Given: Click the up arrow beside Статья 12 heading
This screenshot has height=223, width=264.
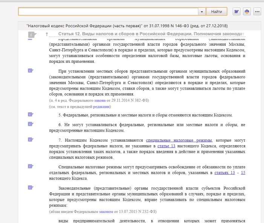Looking at the screenshot, I should (46, 34).
